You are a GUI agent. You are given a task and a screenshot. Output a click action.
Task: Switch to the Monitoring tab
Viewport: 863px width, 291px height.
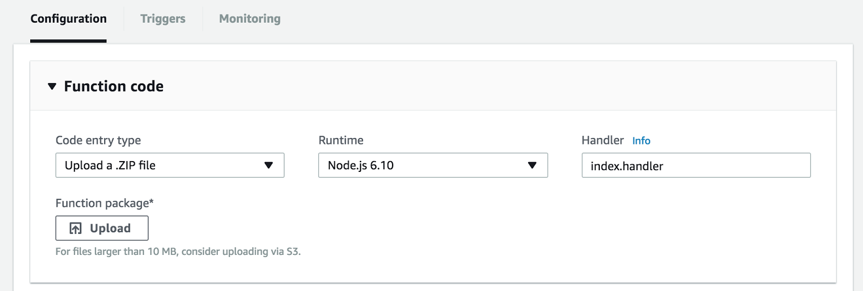250,19
